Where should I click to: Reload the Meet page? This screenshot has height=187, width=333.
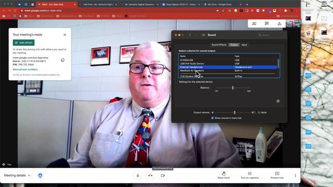click(x=15, y=10)
